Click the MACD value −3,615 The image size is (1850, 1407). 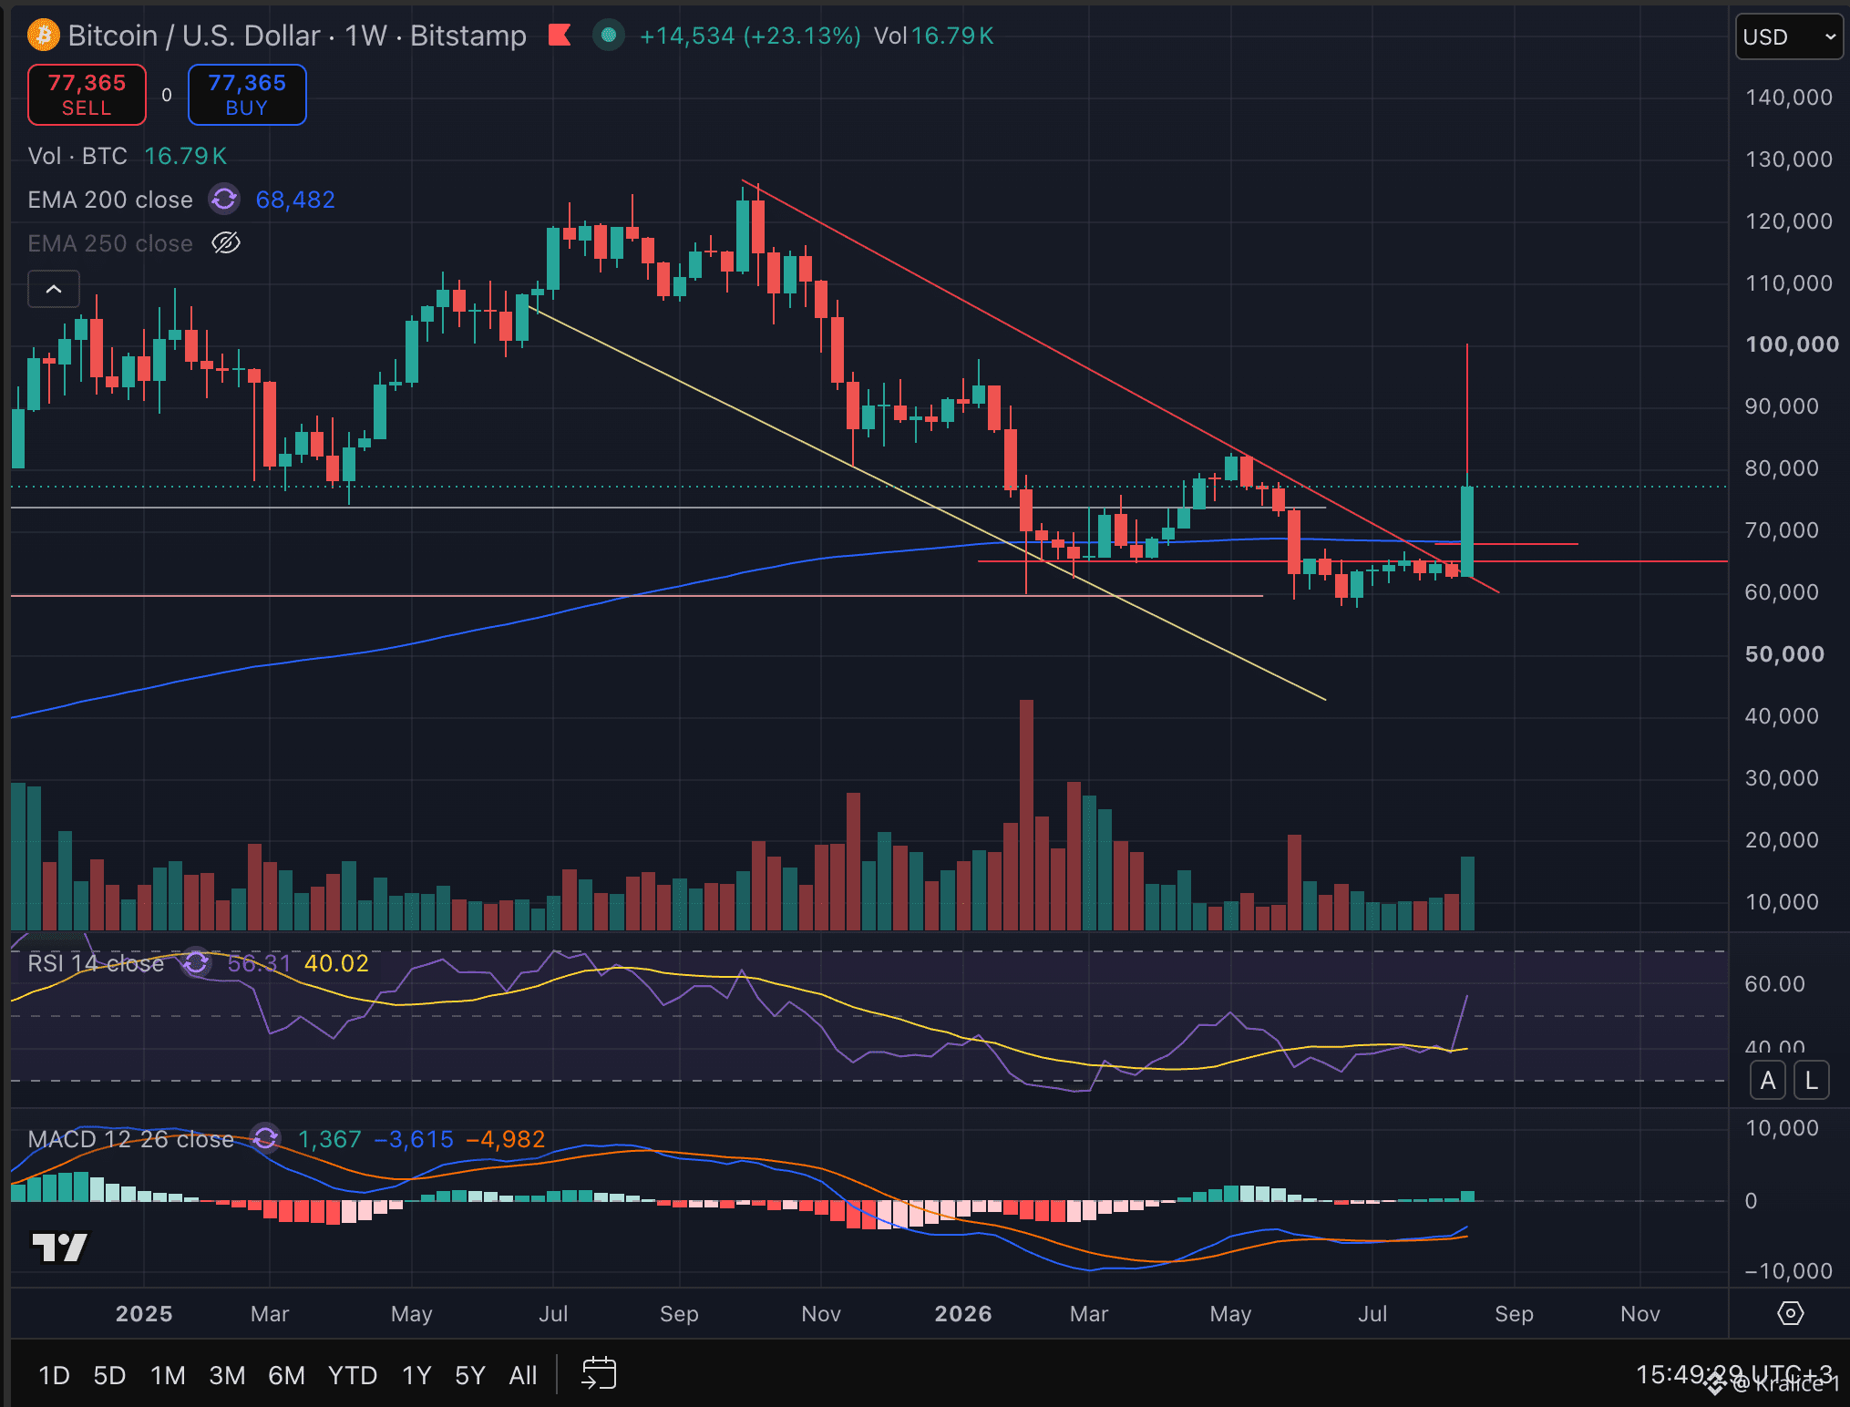(414, 1139)
